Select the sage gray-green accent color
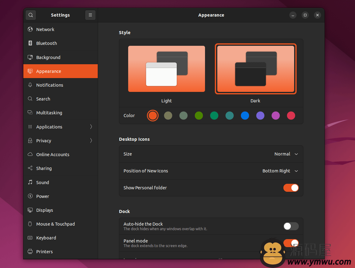Screen dimensions: 355x268 coord(183,116)
